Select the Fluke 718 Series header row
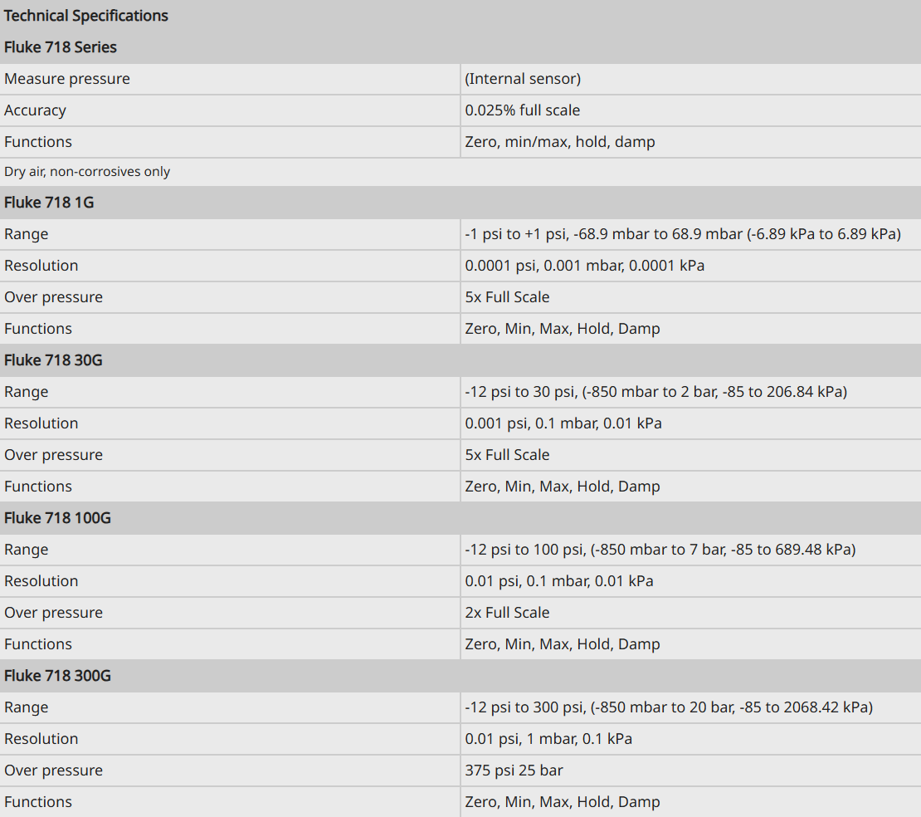Image resolution: width=921 pixels, height=817 pixels. tap(460, 47)
